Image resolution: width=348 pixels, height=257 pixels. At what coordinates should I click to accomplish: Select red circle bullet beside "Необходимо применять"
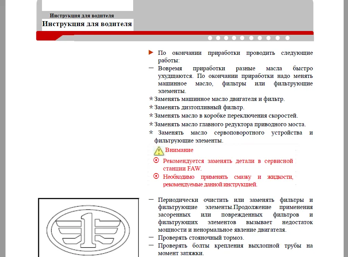(x=157, y=176)
